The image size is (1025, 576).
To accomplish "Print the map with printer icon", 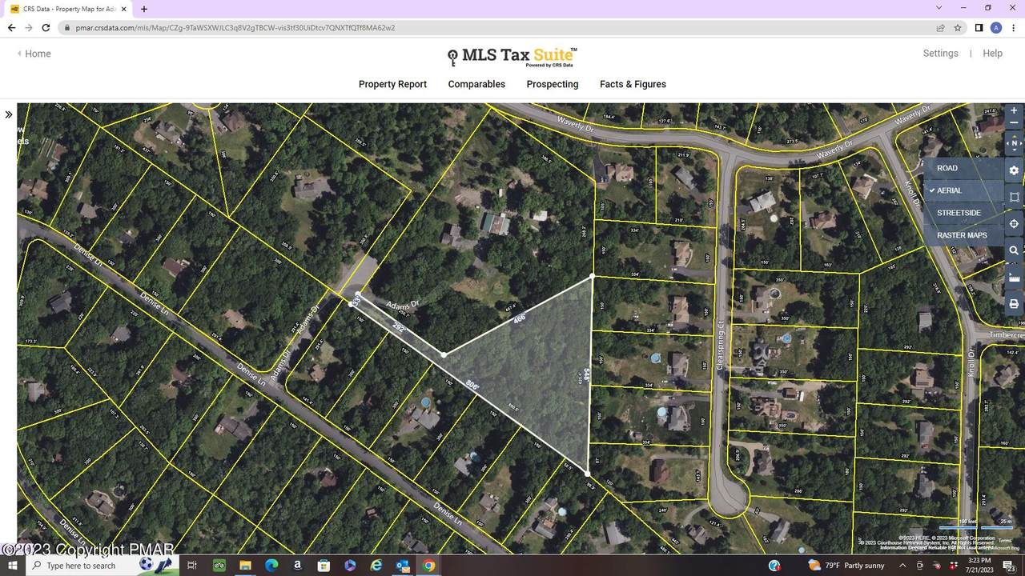I will pos(1014,304).
